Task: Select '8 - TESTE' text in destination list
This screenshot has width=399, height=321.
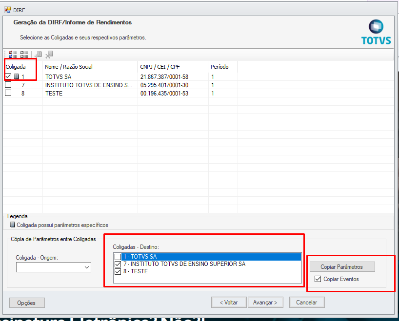Action: [136, 271]
